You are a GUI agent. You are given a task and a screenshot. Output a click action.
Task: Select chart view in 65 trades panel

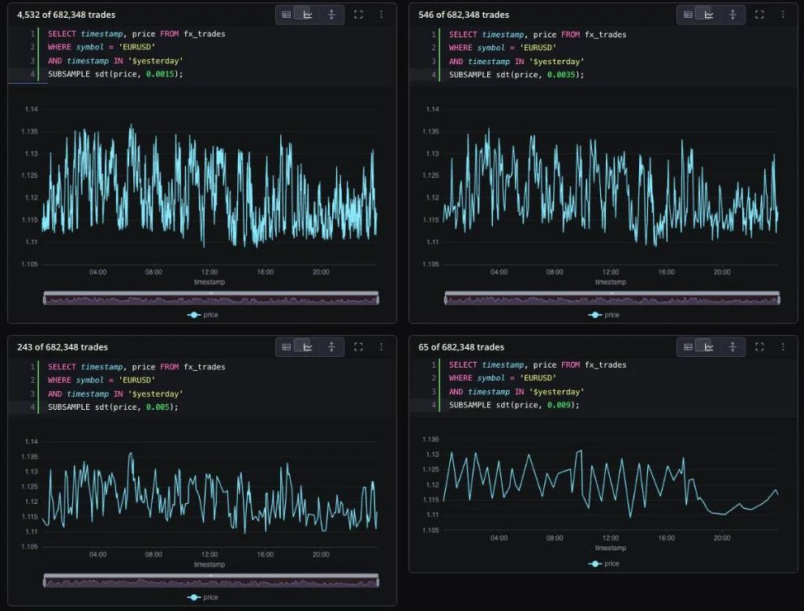[x=709, y=346]
